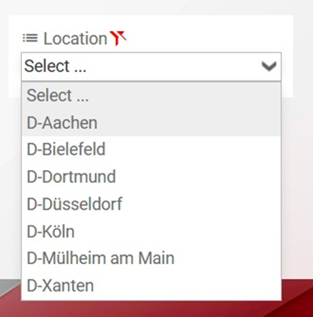Click the Location heading label

tap(75, 39)
